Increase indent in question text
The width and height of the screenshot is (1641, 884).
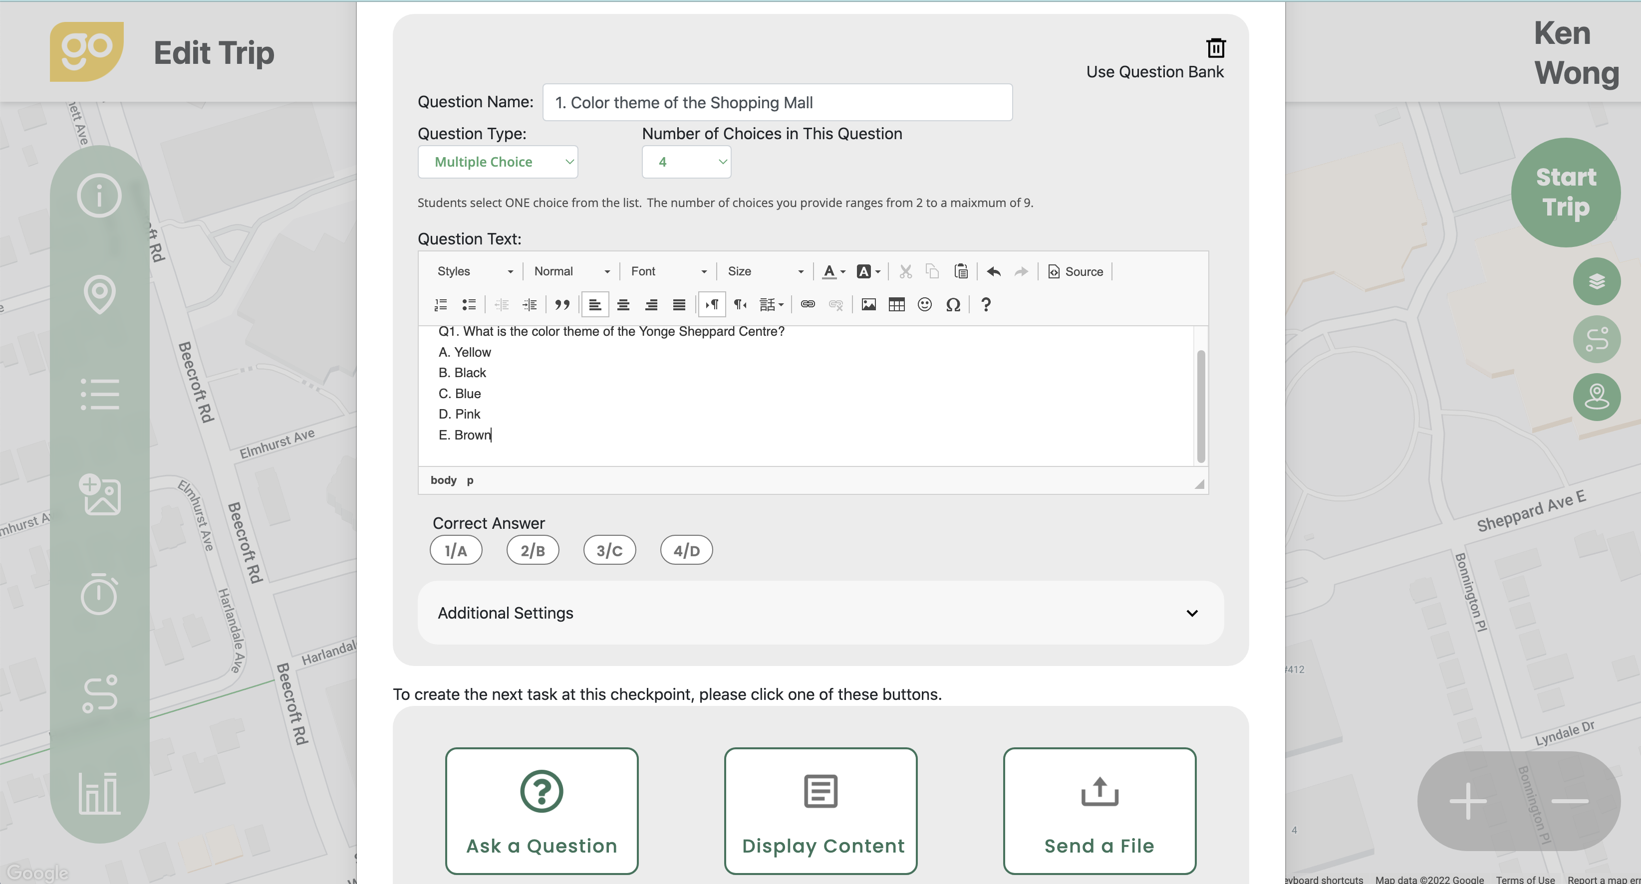(530, 304)
